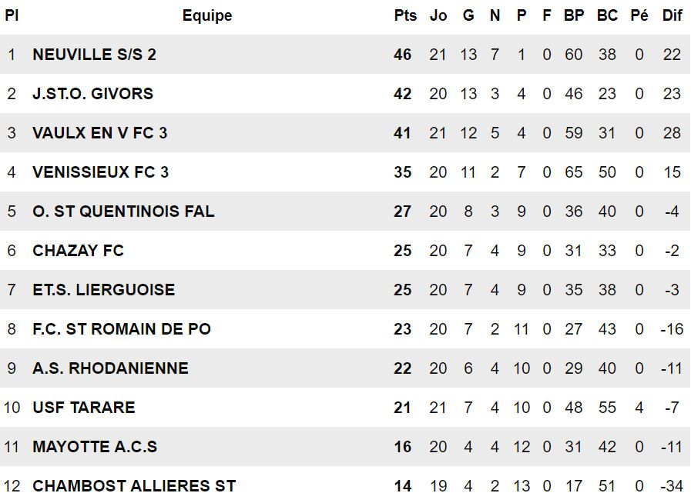Click O. ST QUENTINOIS FAL team
The width and height of the screenshot is (691, 503).
(x=123, y=212)
